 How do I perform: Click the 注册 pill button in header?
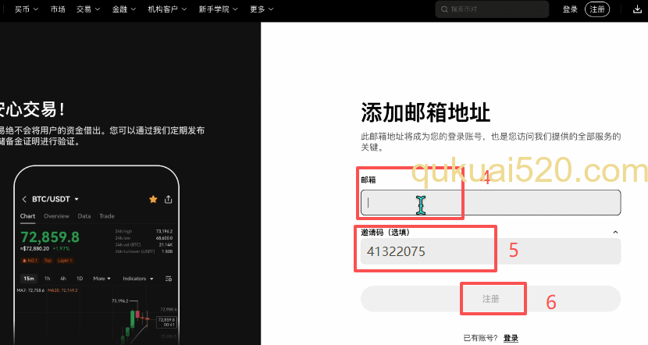pos(597,9)
